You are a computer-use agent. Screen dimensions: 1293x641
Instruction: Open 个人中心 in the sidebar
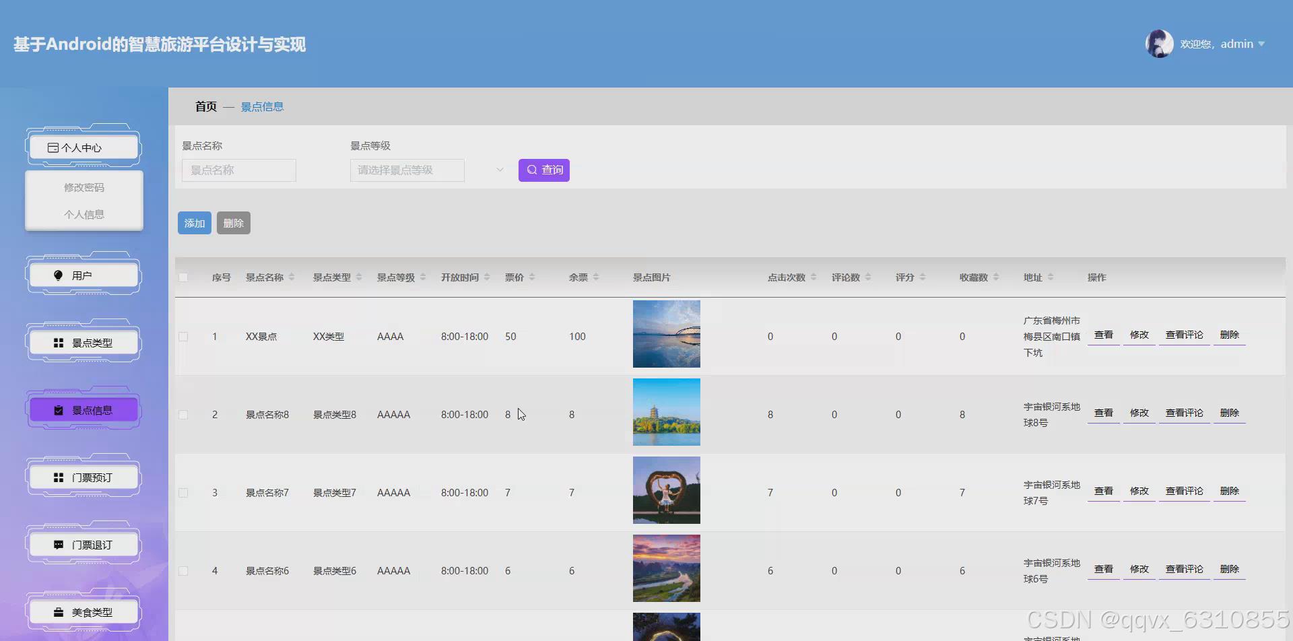(84, 147)
